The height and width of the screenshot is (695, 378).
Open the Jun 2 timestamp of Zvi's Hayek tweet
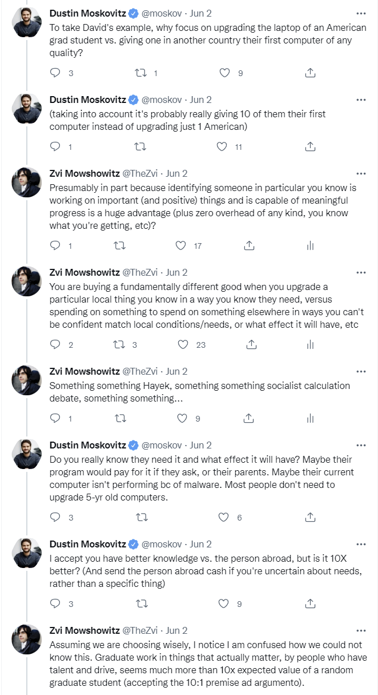[176, 371]
